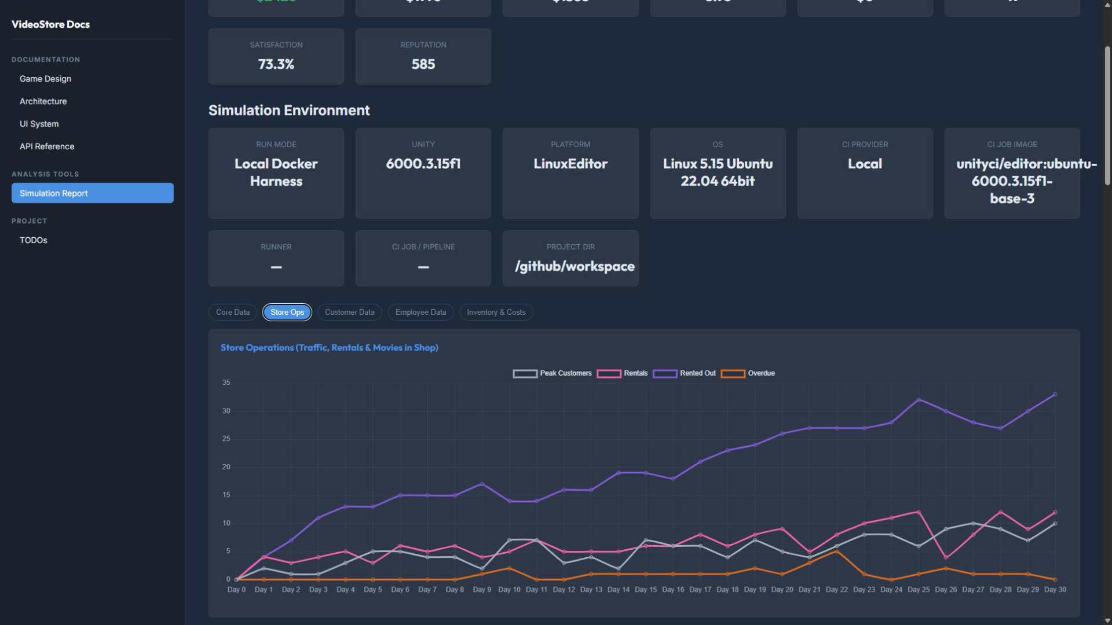This screenshot has height=625, width=1112.
Task: Click the OS Linux 5.15 Ubuntu card
Action: tap(718, 173)
